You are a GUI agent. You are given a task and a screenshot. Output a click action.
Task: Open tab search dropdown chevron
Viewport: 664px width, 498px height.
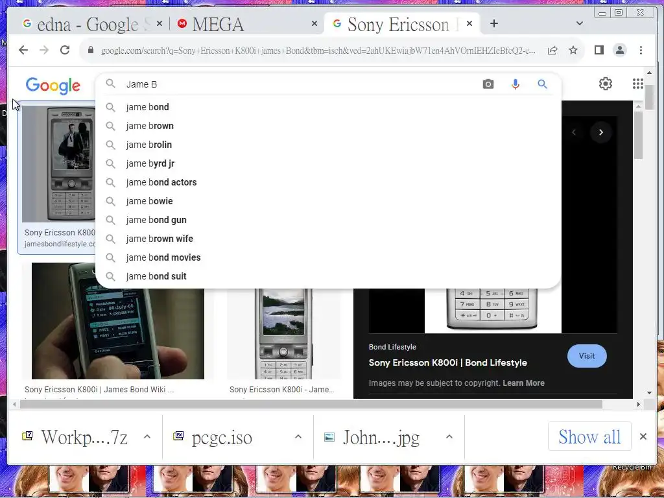point(579,23)
